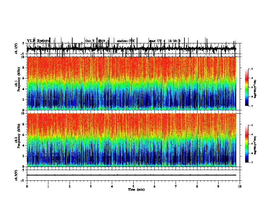Viewport: 270px width, 209px height.
Task: Click the ch.2 color bar log(PSD) unit label
Action: 255,145
